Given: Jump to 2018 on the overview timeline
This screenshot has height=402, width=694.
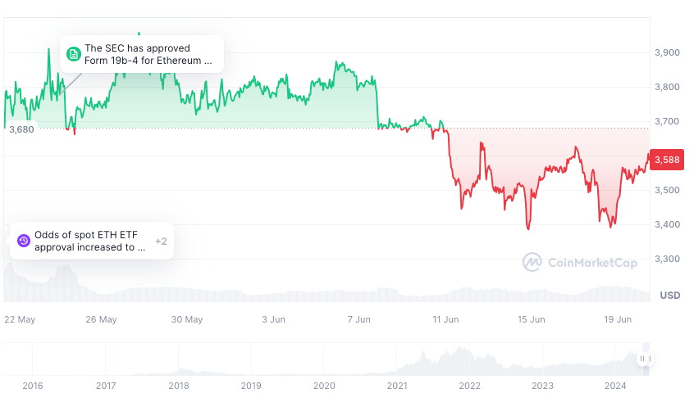Looking at the screenshot, I should pyautogui.click(x=179, y=385).
